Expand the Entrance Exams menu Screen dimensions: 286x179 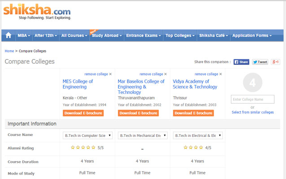[143, 35]
